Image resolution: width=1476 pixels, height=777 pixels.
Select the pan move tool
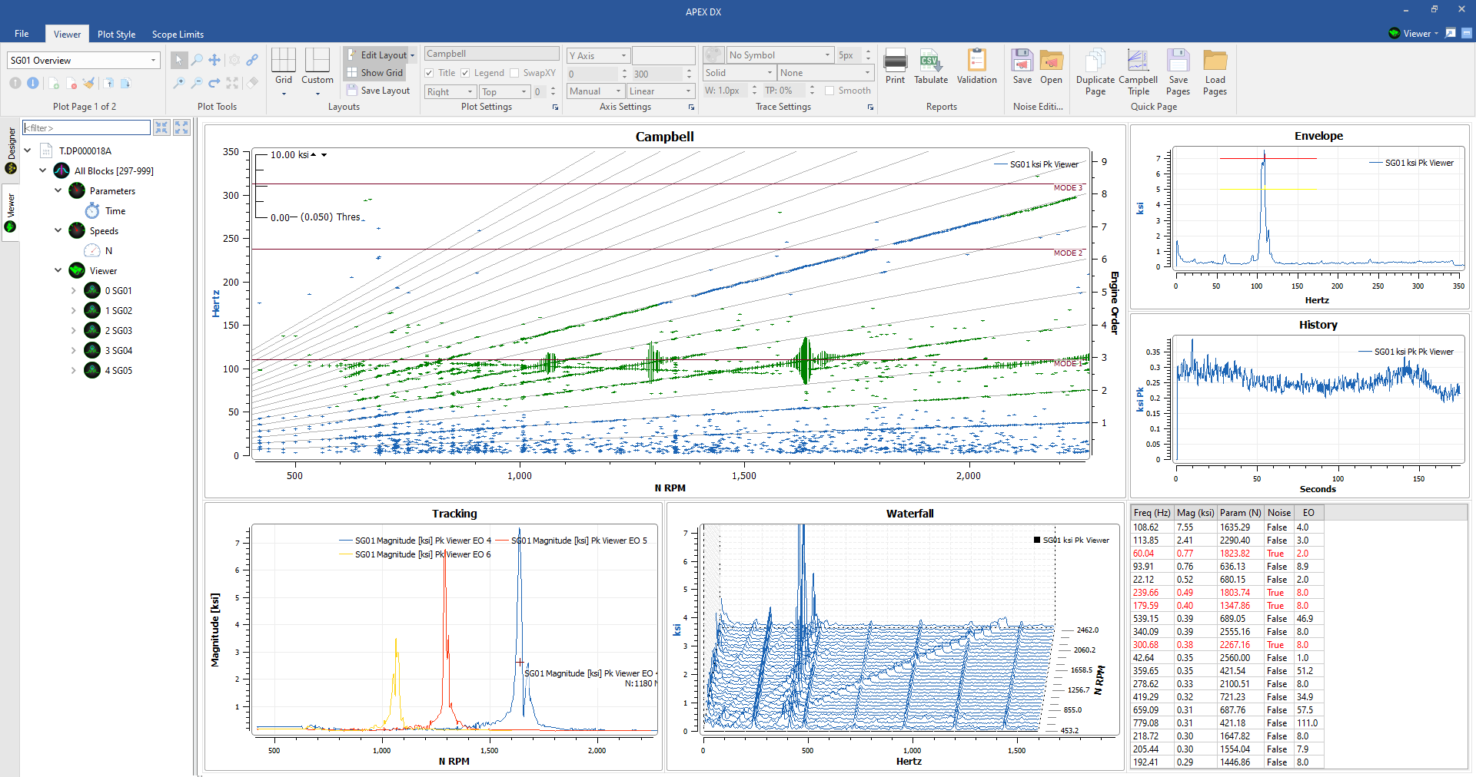point(214,60)
